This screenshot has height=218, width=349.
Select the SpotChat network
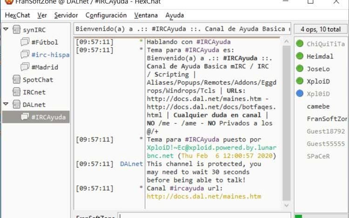[38, 80]
